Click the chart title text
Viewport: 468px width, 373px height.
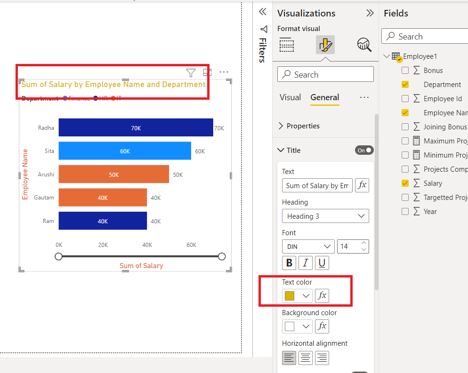coord(113,84)
